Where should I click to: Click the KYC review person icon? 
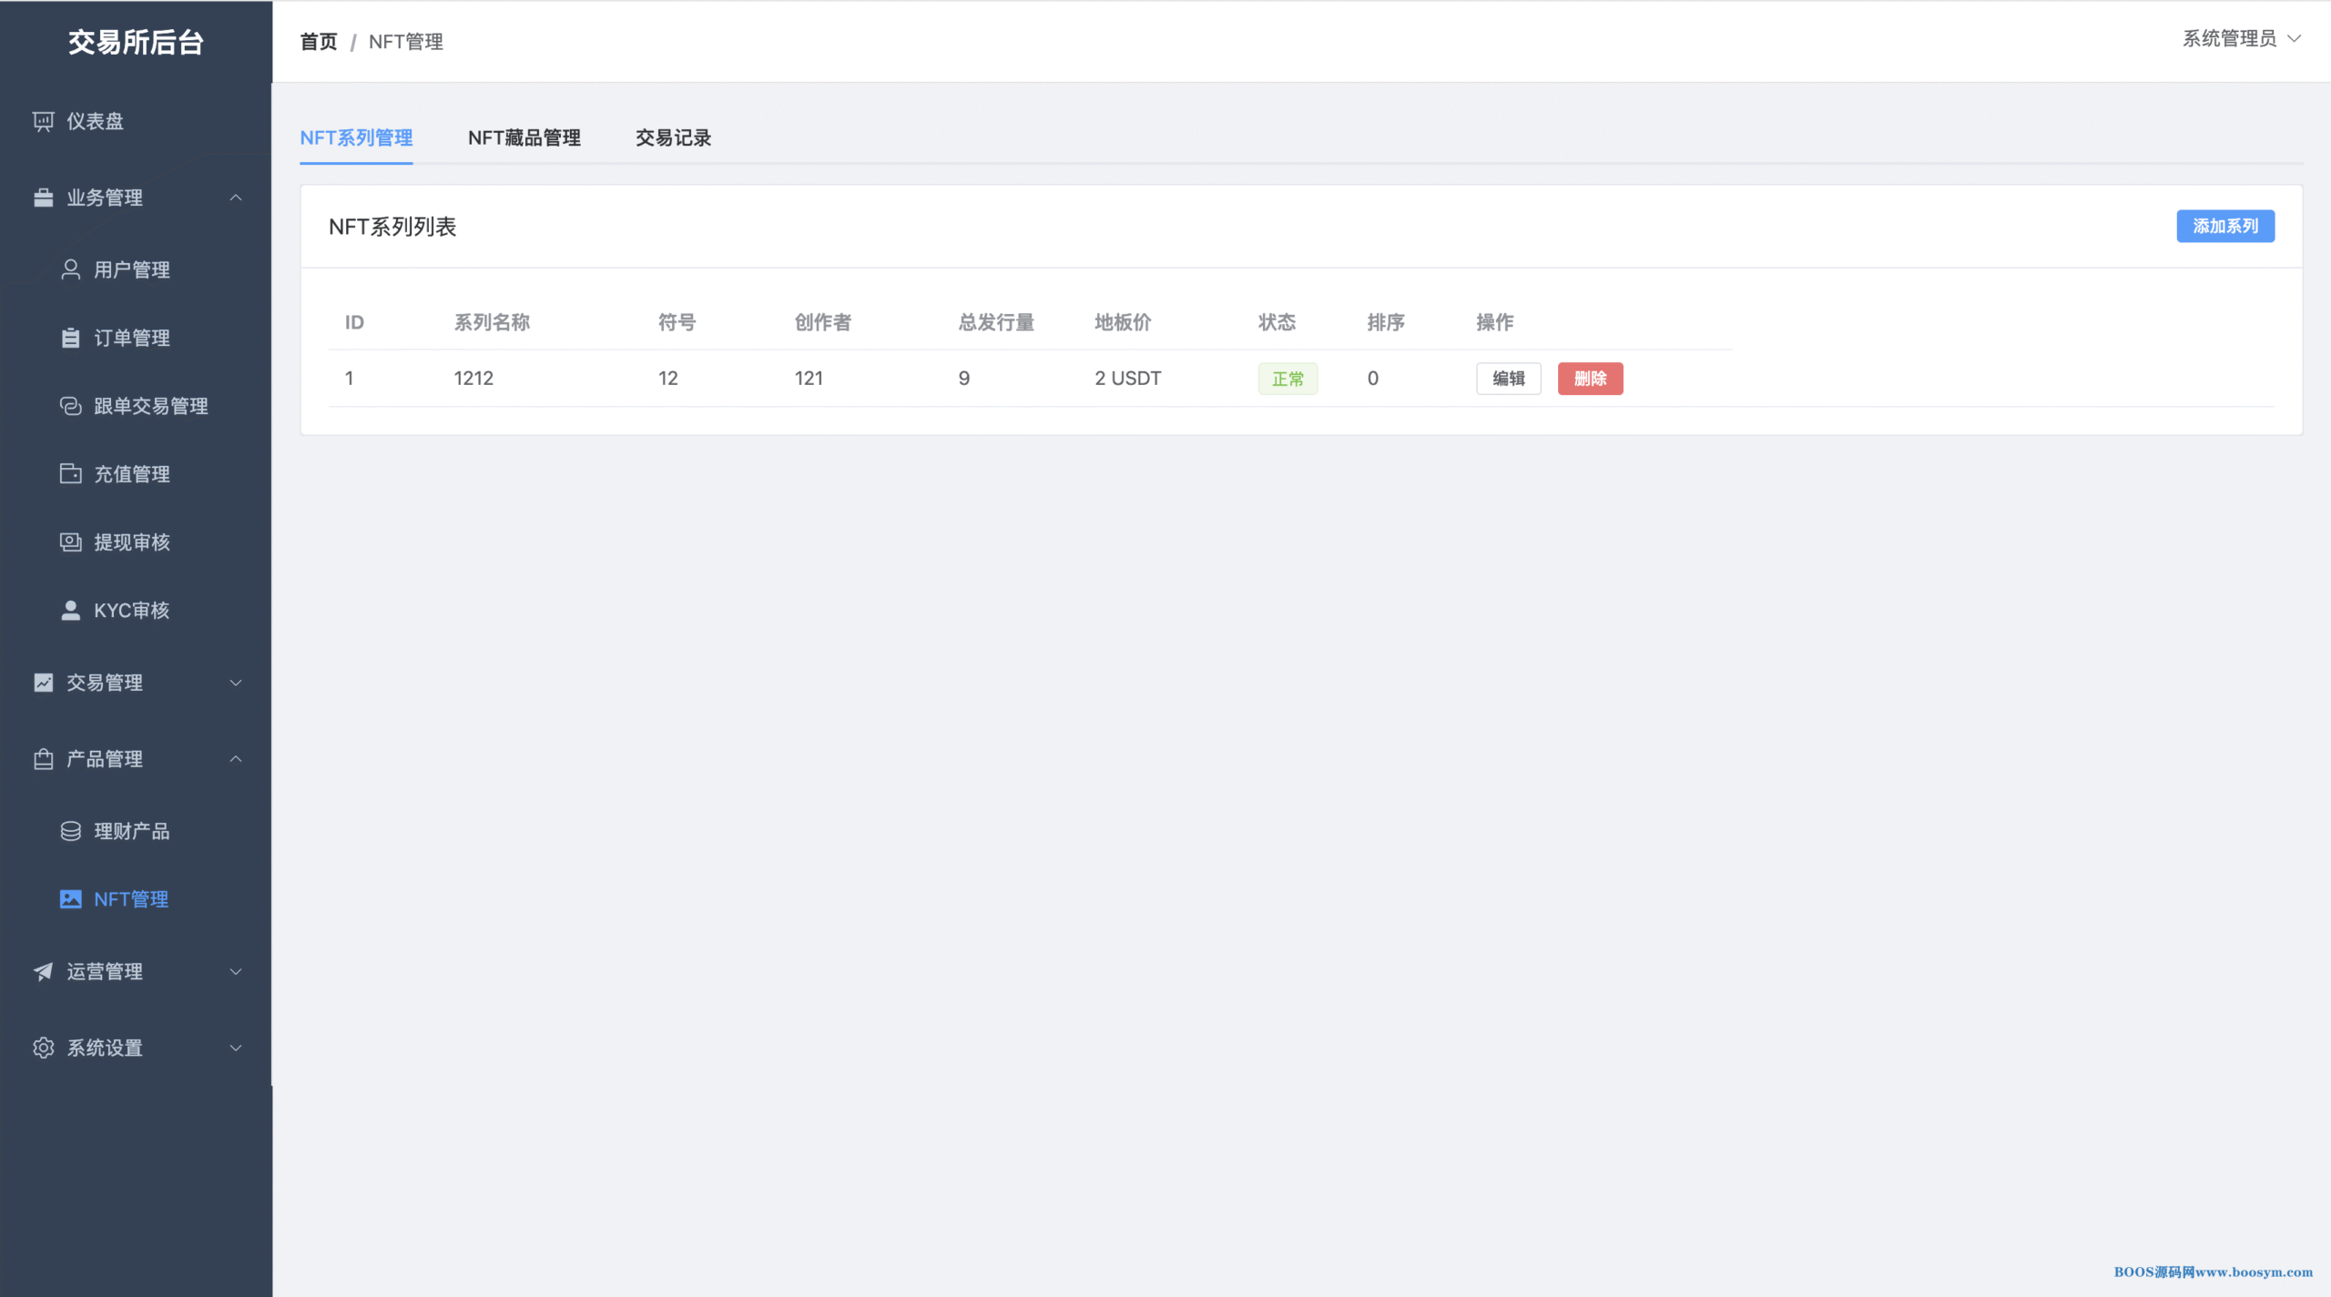70,611
